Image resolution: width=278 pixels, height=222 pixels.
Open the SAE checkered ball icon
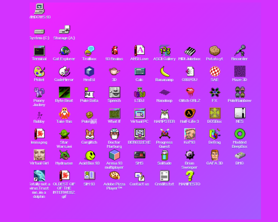pyautogui.click(x=215, y=72)
